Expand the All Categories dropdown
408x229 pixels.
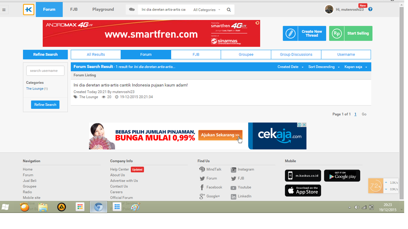(x=207, y=10)
